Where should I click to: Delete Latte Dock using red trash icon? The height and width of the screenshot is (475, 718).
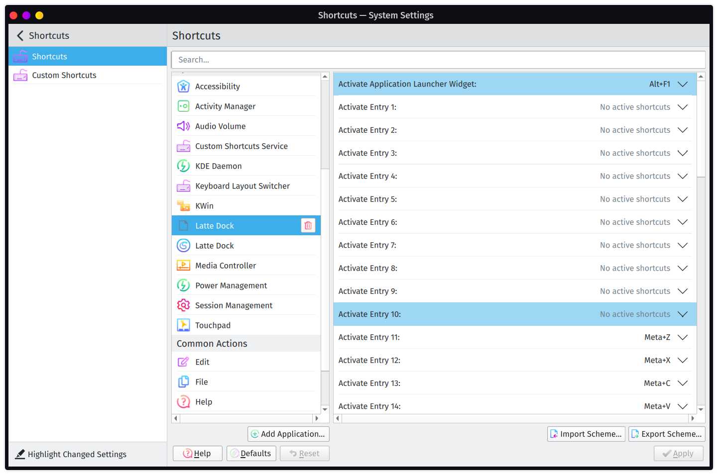point(308,226)
